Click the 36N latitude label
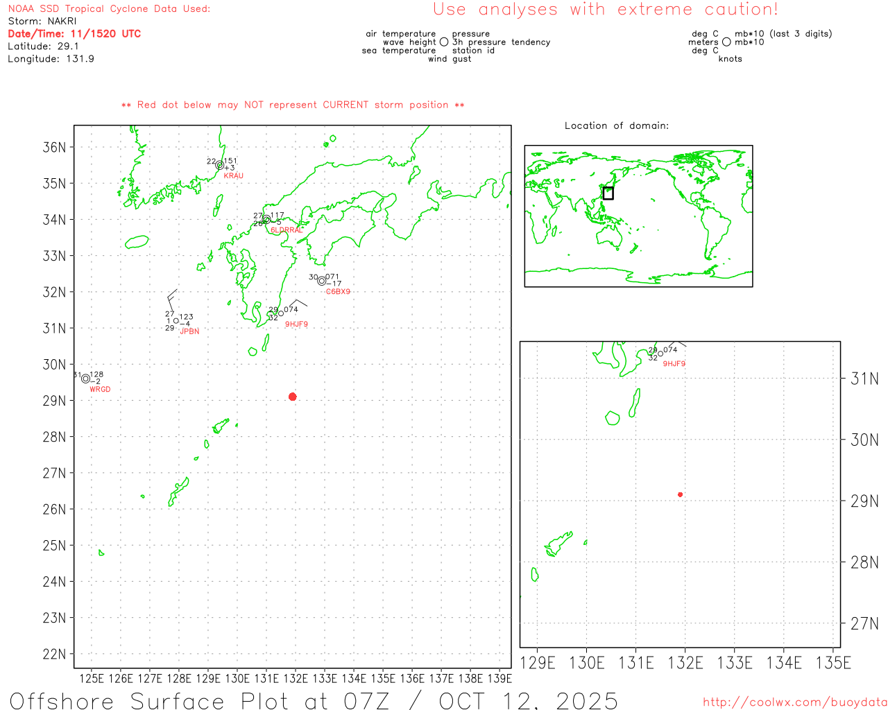The height and width of the screenshot is (710, 888). (54, 147)
